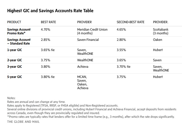Click the Achieva provider in 3-year GIC row
The width and height of the screenshot is (182, 127).
pyautogui.click(x=83, y=66)
